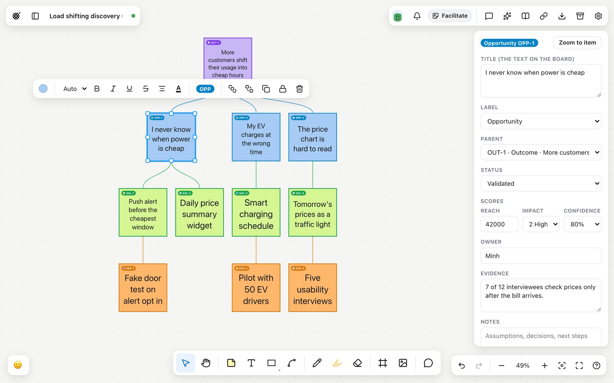Image resolution: width=614 pixels, height=383 pixels.
Task: Click the OPP label badge in toolbar
Action: point(205,89)
